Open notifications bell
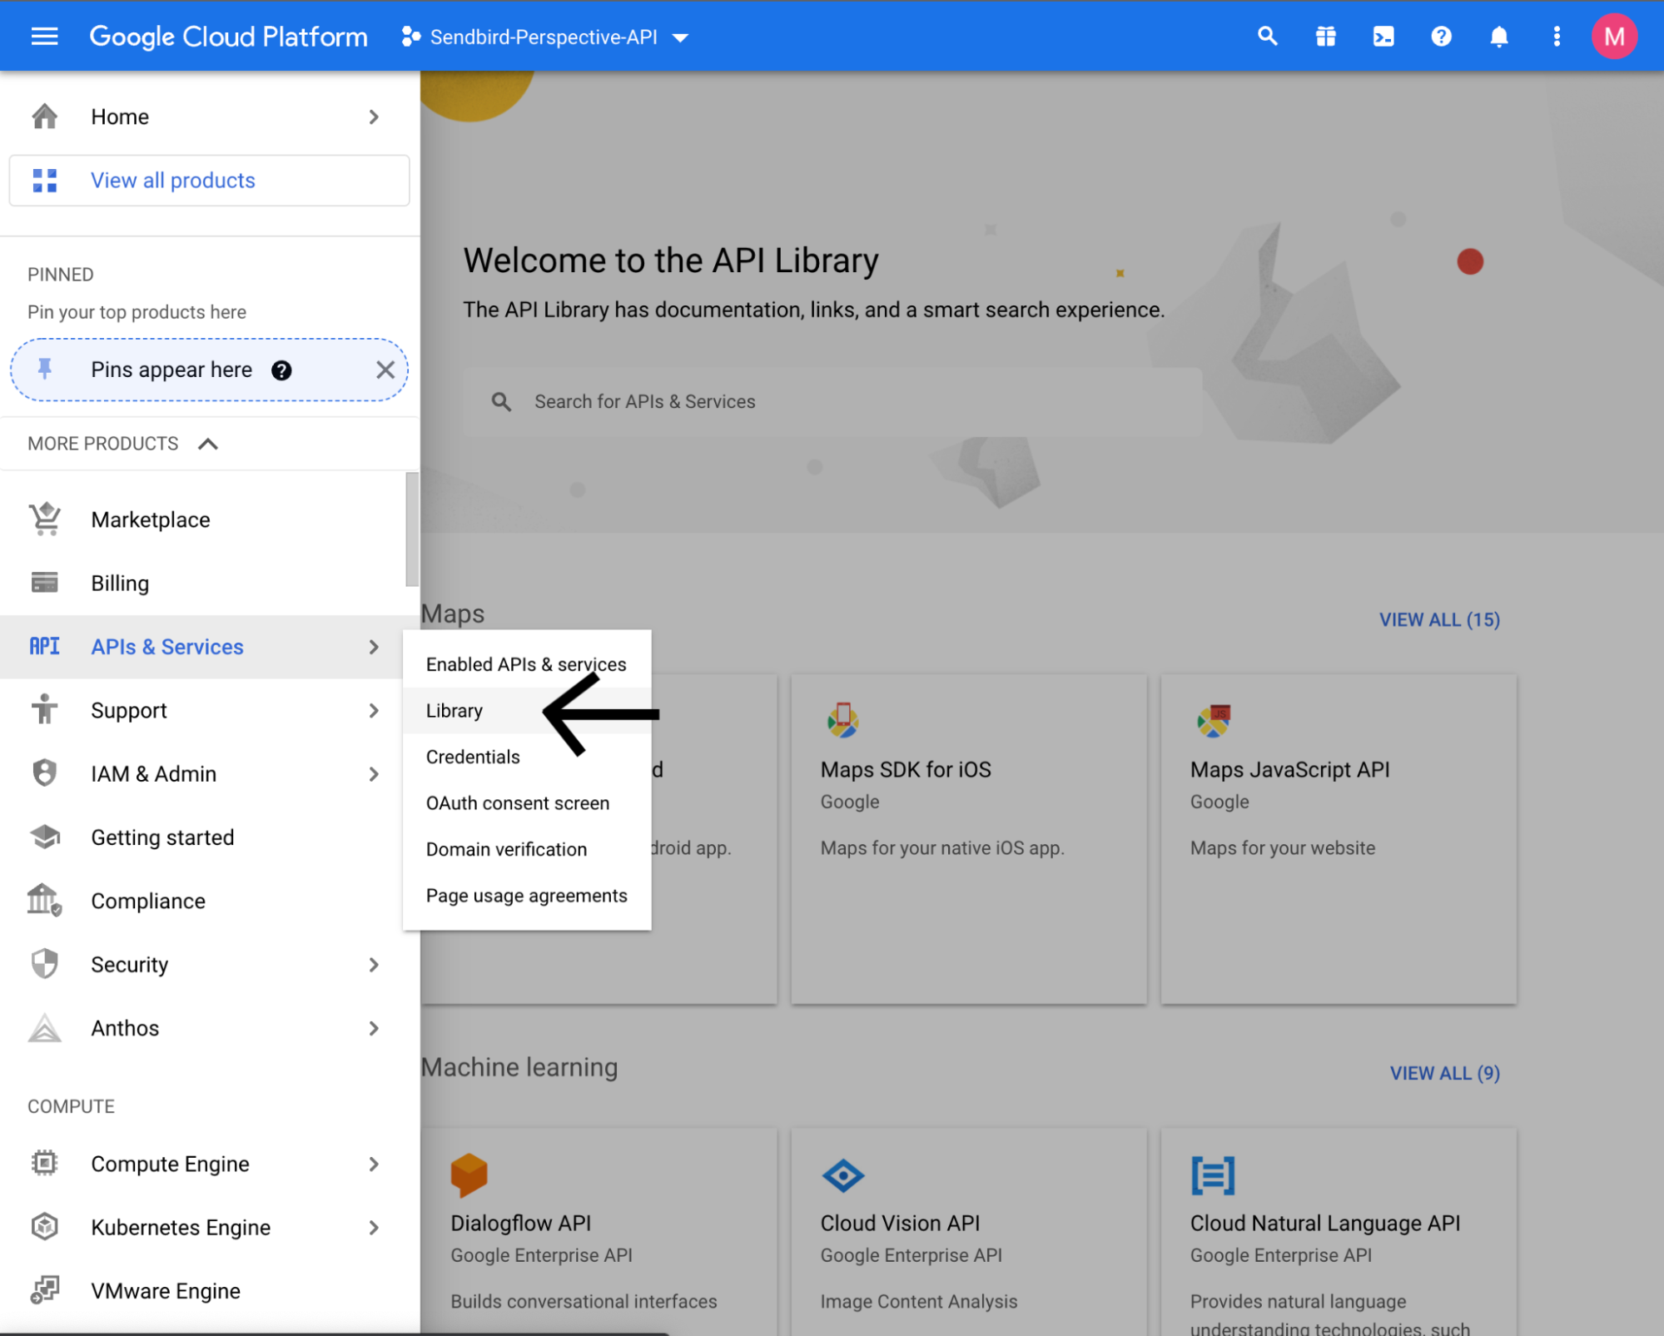This screenshot has height=1336, width=1664. click(1499, 37)
